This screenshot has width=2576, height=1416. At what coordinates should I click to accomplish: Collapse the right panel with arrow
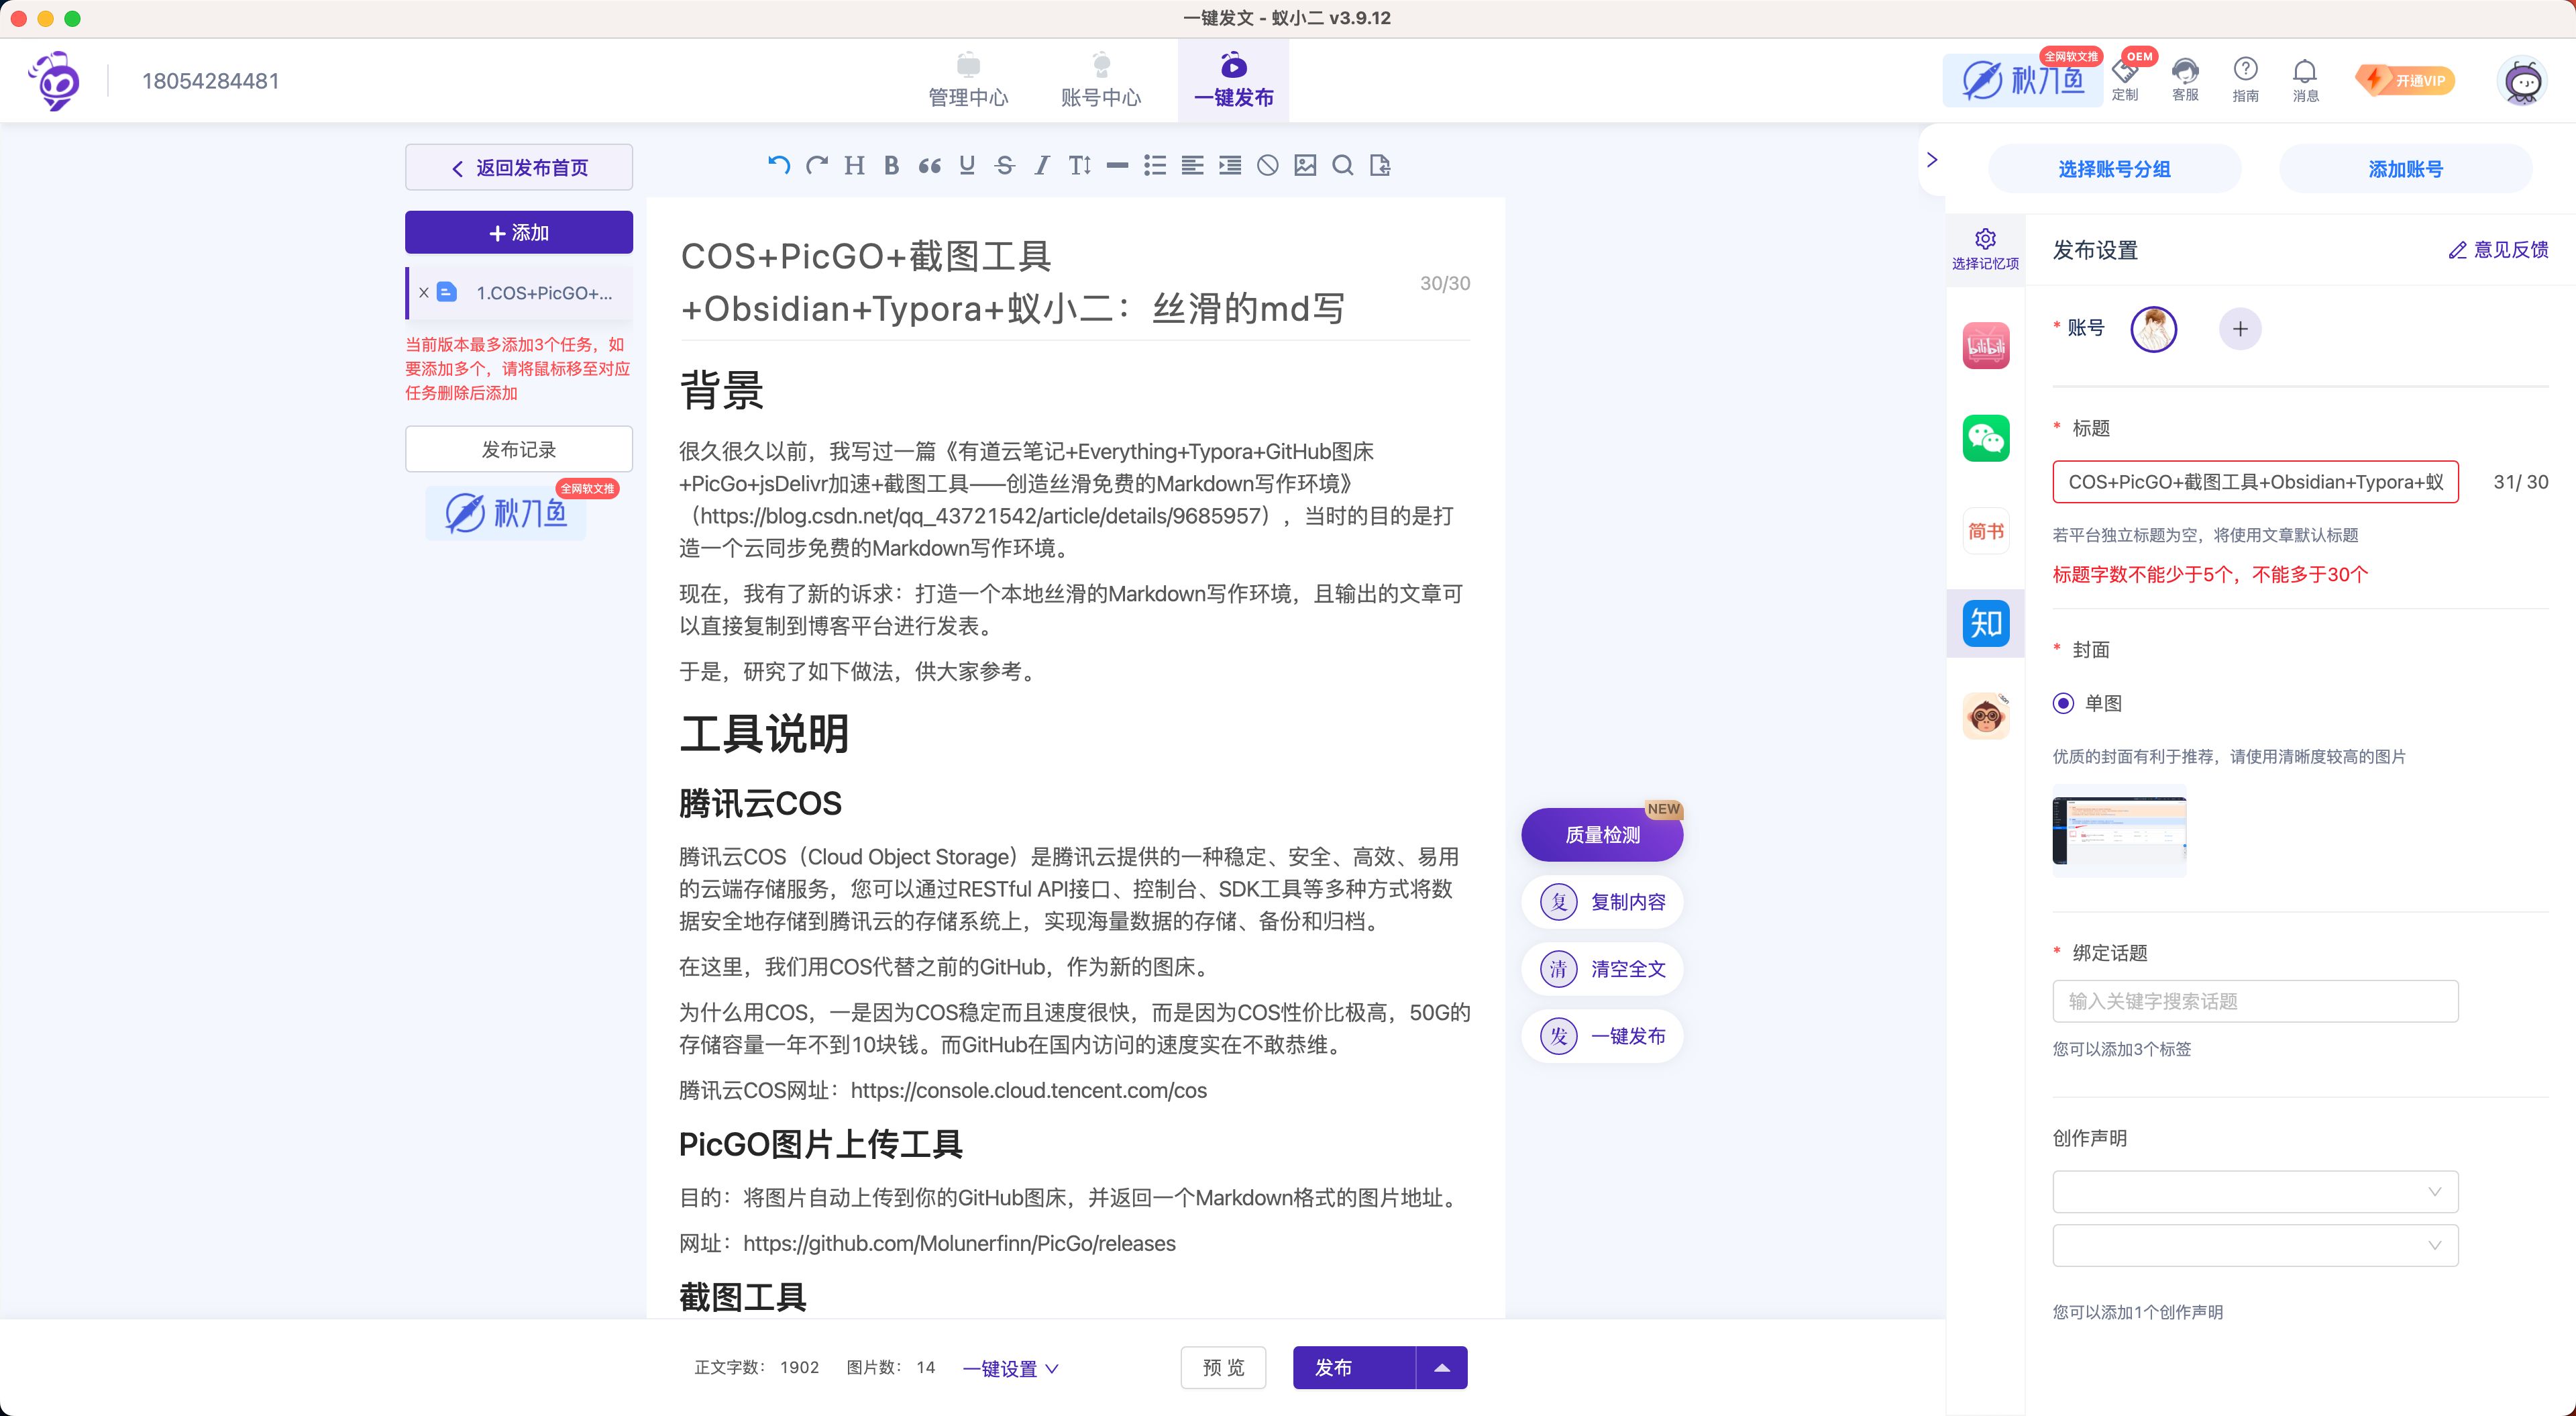[x=1932, y=160]
